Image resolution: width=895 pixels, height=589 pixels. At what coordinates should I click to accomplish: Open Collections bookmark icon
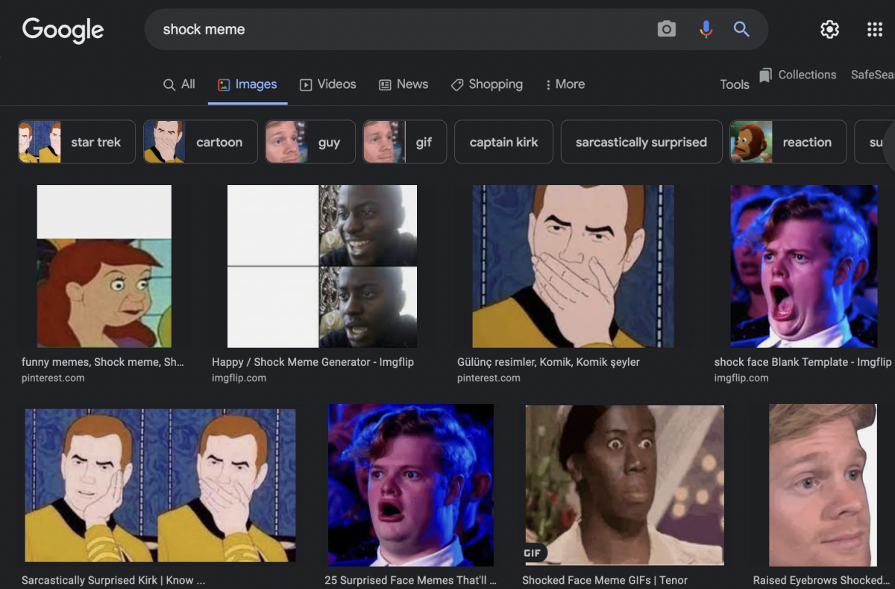766,75
